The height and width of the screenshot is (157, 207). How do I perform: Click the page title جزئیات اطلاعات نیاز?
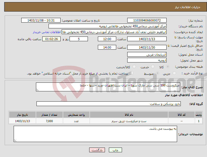[x=188, y=7]
